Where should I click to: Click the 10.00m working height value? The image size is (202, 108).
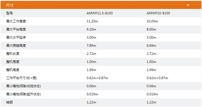click(152, 21)
